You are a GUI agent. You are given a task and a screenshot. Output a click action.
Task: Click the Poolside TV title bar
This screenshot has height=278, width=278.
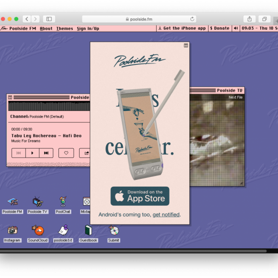pyautogui.click(x=217, y=90)
